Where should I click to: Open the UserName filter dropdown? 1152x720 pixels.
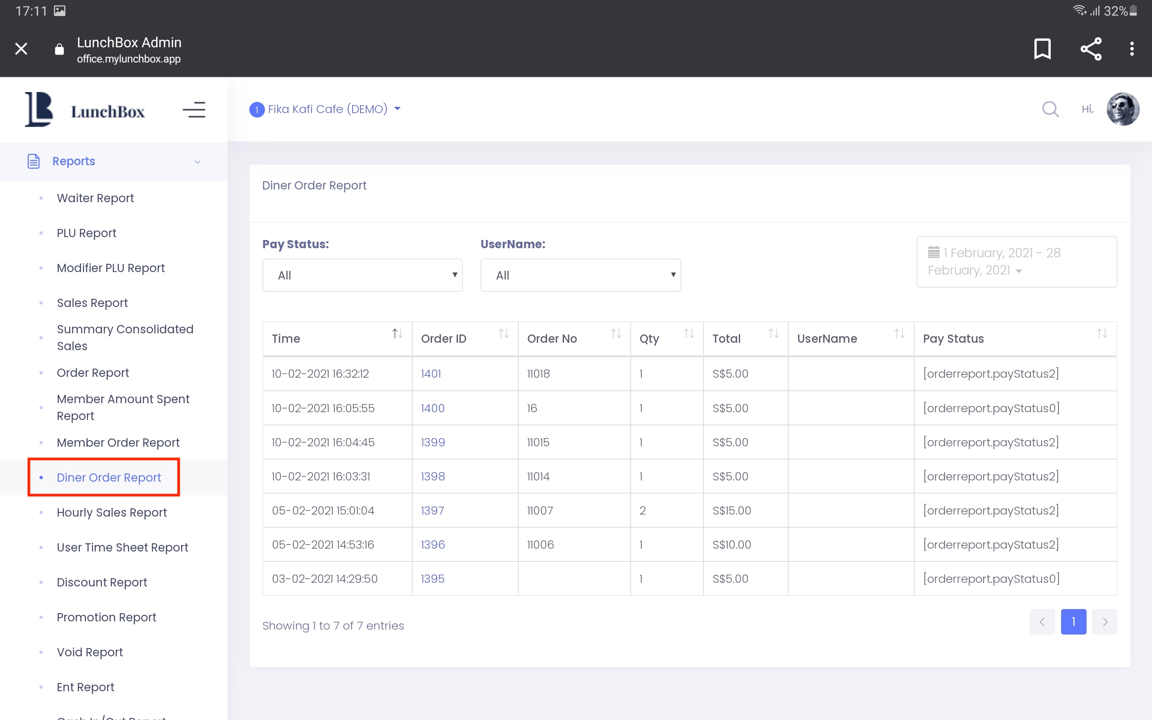[580, 275]
